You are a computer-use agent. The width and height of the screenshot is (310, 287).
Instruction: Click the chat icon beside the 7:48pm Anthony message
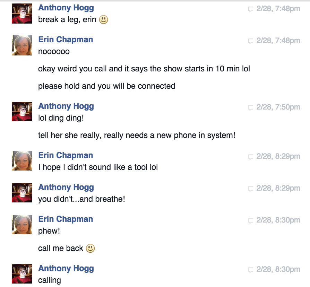click(x=250, y=9)
